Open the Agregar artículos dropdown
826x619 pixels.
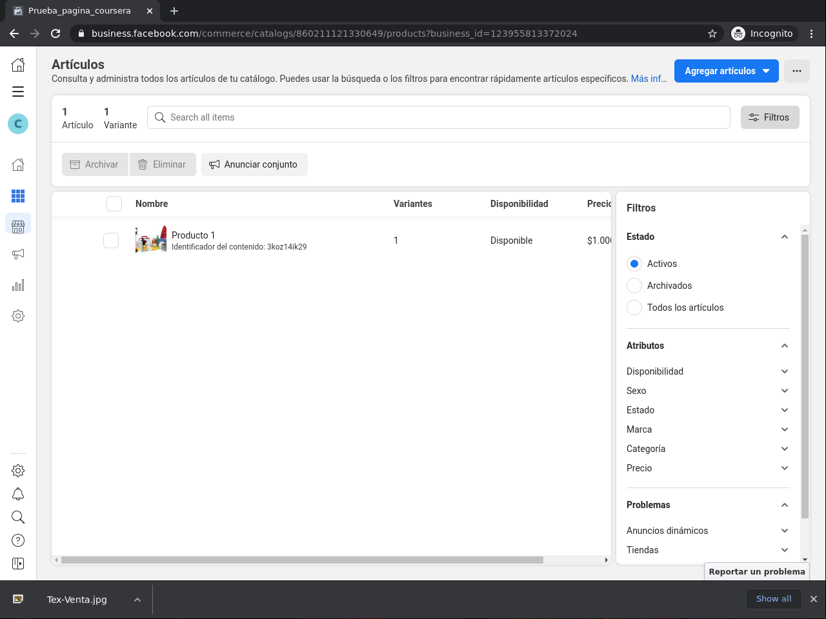coord(726,71)
